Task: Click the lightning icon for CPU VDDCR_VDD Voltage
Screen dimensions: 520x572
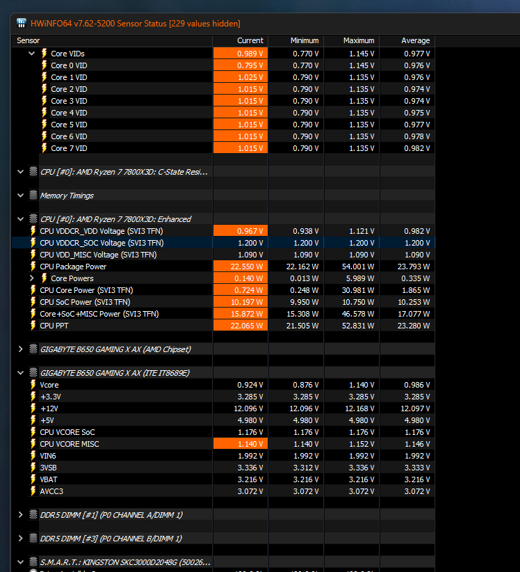Action: click(33, 231)
